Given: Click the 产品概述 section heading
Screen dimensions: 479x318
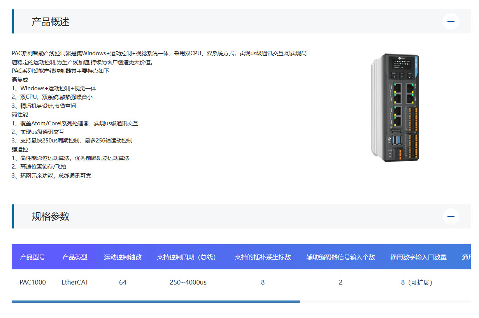Looking at the screenshot, I should pos(51,22).
